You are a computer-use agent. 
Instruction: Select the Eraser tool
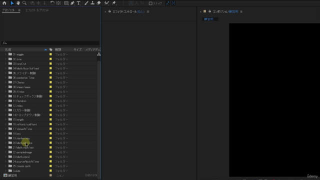99,3
